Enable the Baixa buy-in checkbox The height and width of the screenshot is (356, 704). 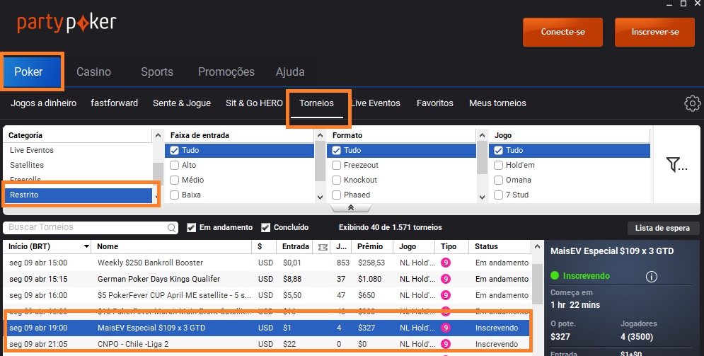click(175, 195)
